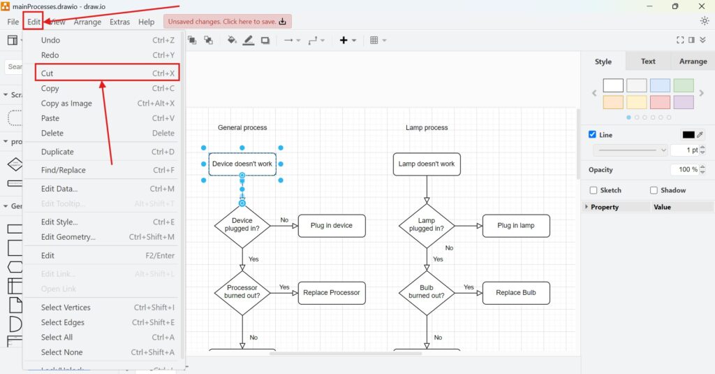Click the fullscreen icon in toolbar
The image size is (715, 374).
point(680,41)
